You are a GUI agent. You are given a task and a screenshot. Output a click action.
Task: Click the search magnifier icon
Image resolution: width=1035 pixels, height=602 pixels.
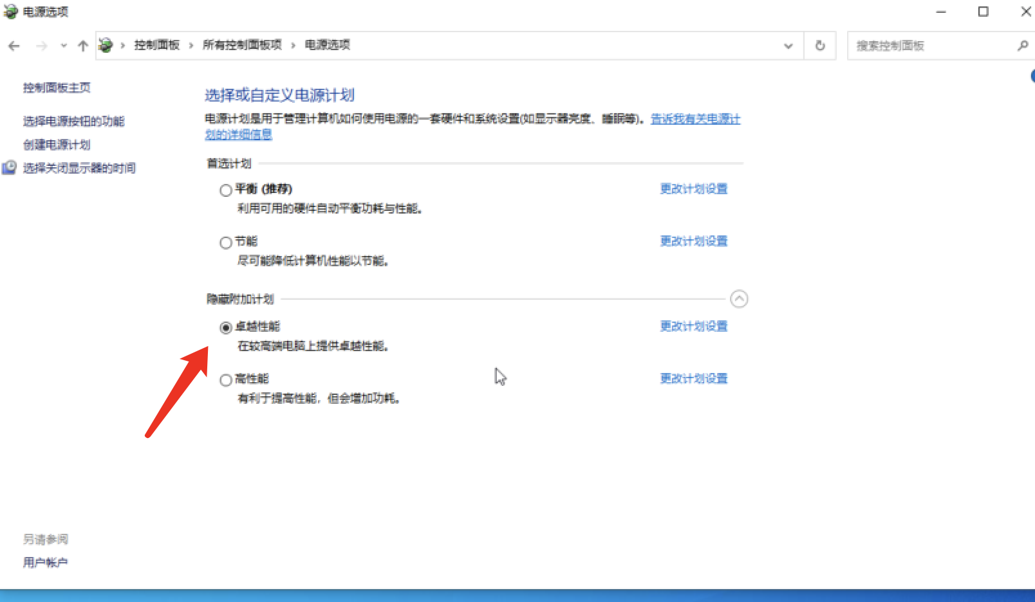pos(1022,46)
